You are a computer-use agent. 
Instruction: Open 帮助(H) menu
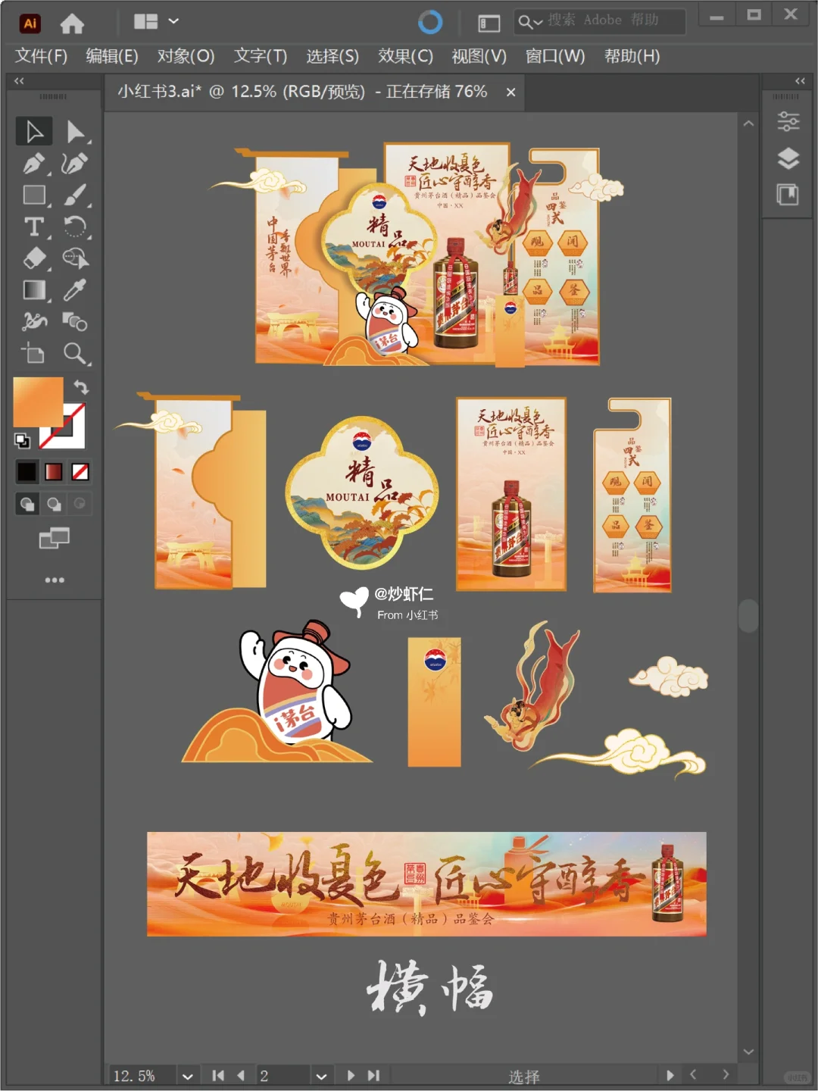click(x=632, y=56)
